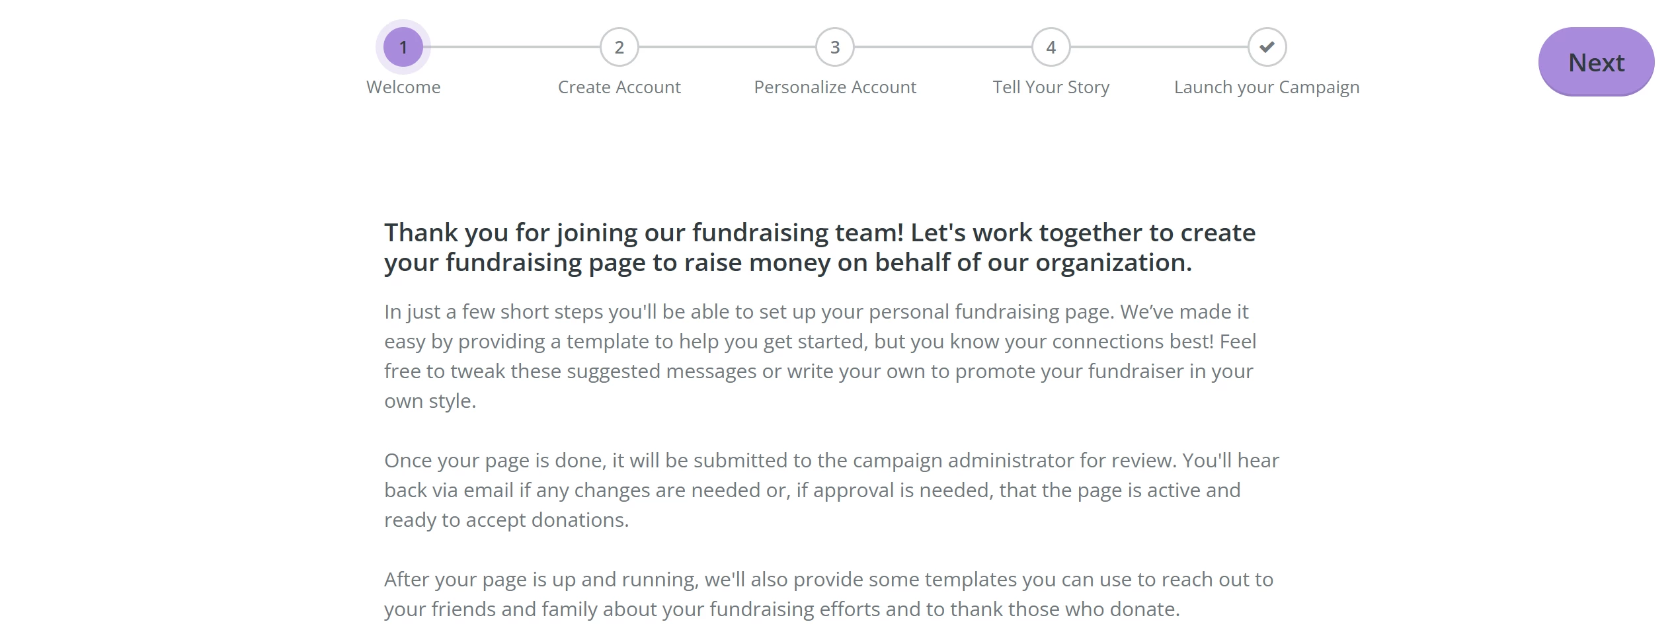Click the progress line between steps 2 and 3

tap(727, 47)
